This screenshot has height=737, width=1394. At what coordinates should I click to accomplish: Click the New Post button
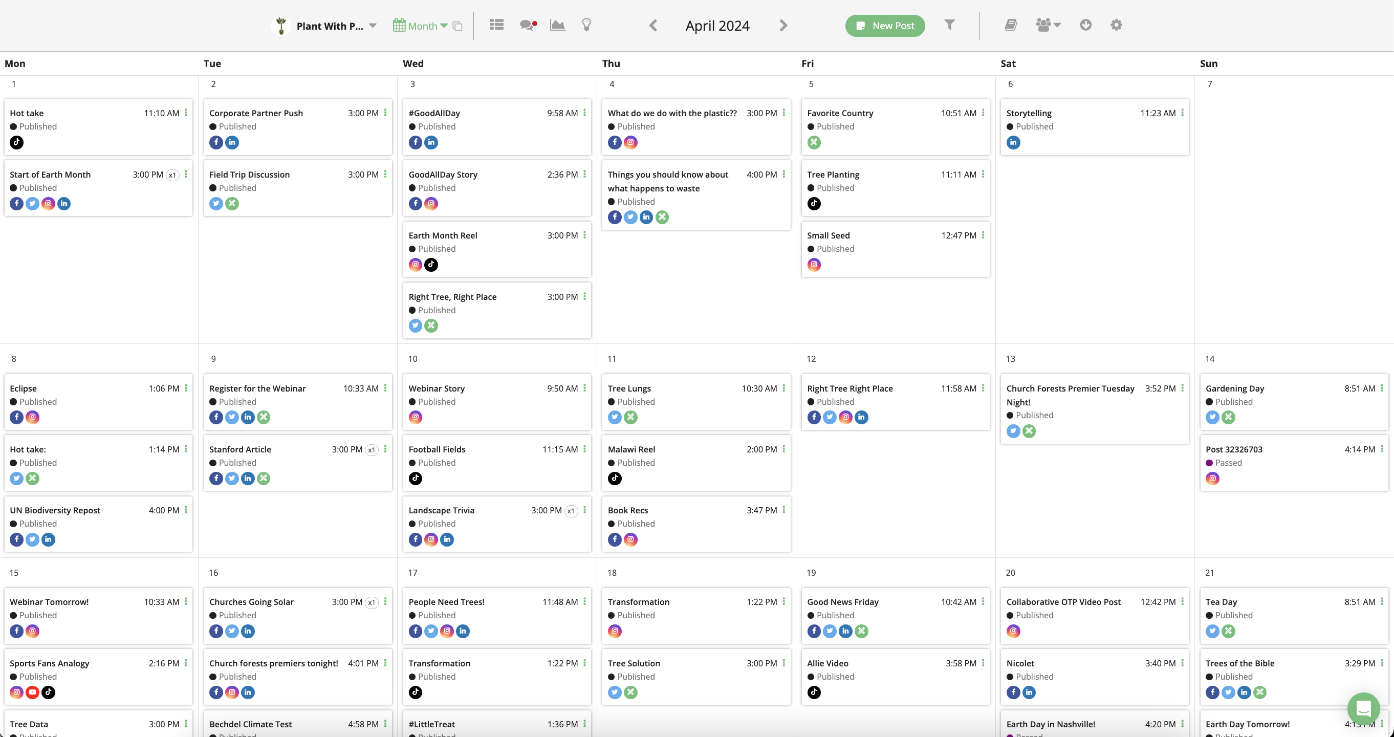885,26
